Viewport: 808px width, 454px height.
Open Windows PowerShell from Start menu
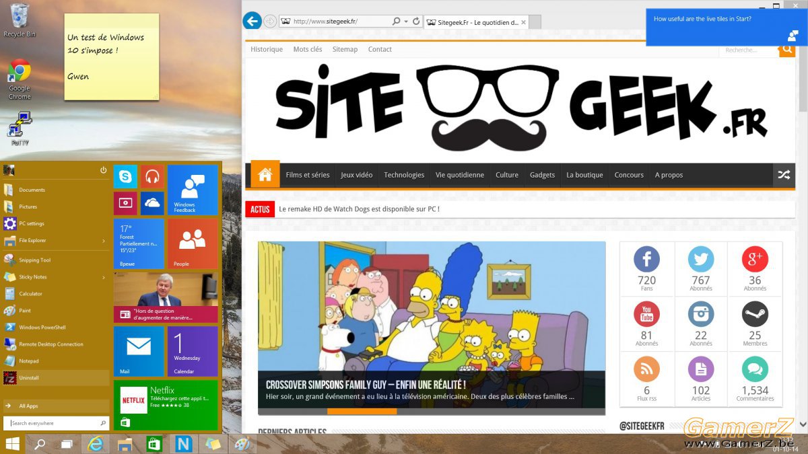(x=56, y=328)
